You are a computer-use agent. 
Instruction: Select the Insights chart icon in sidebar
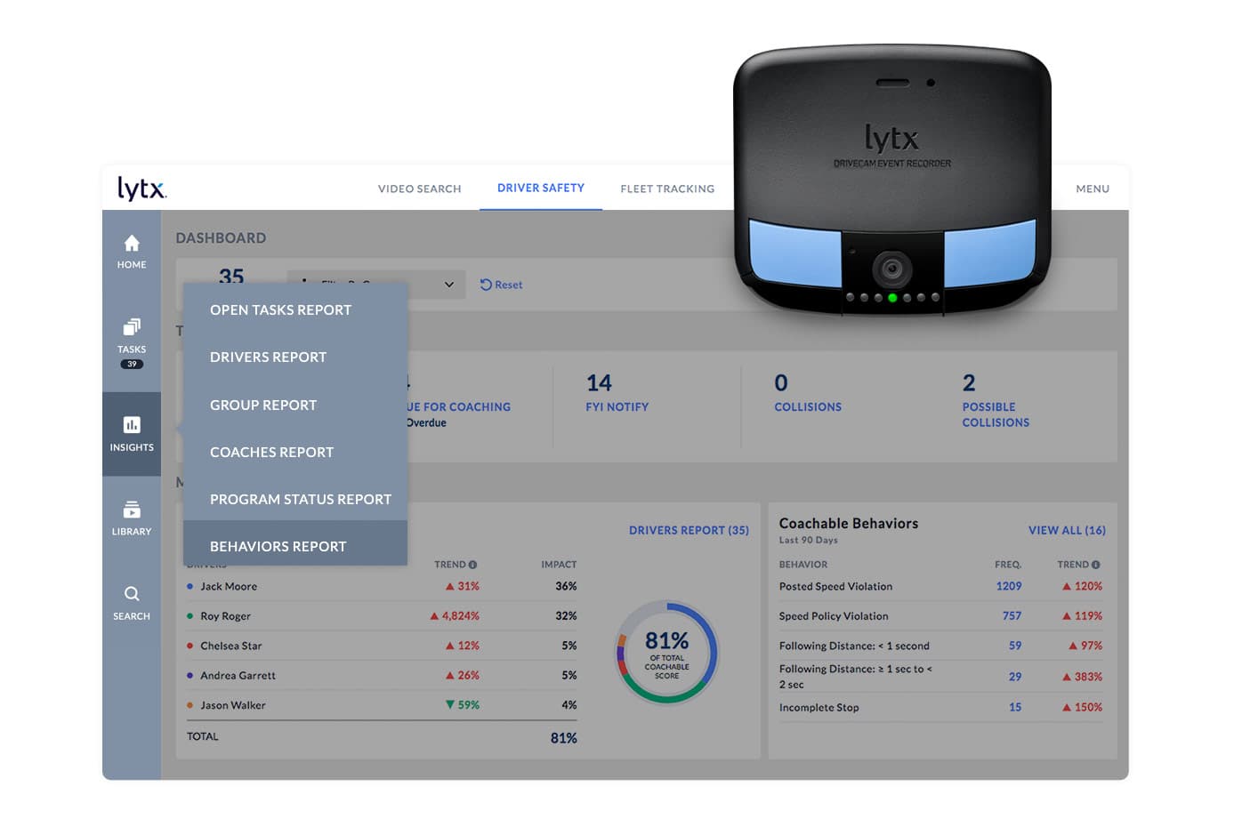131,434
